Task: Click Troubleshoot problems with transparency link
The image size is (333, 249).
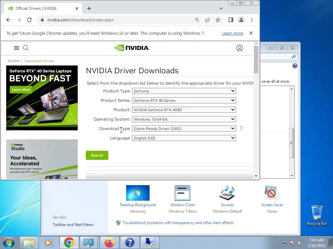Action: [178, 223]
